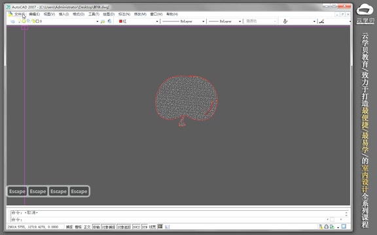Click the red color swatch in toolbar
Viewport: 377px width, 235px height.
[x=120, y=22]
